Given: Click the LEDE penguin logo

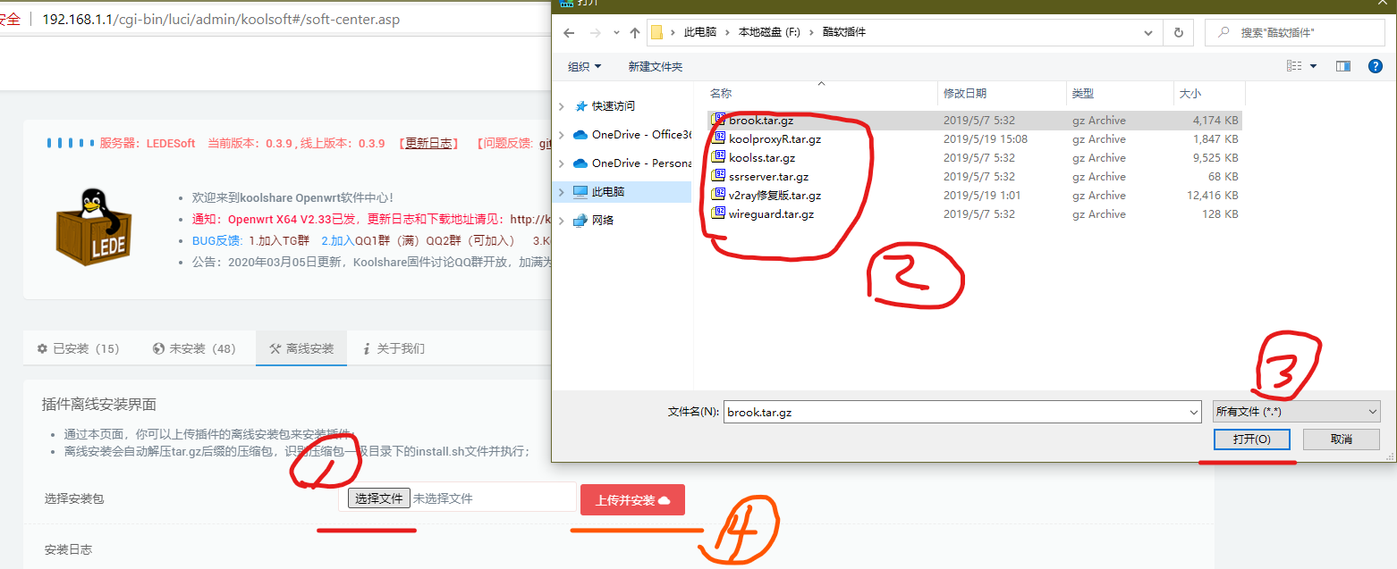Looking at the screenshot, I should point(93,227).
